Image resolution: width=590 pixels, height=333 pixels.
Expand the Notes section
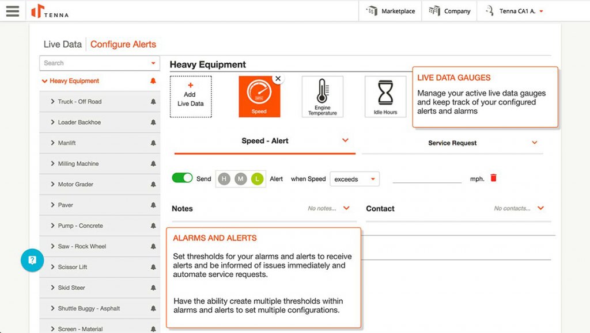click(346, 209)
